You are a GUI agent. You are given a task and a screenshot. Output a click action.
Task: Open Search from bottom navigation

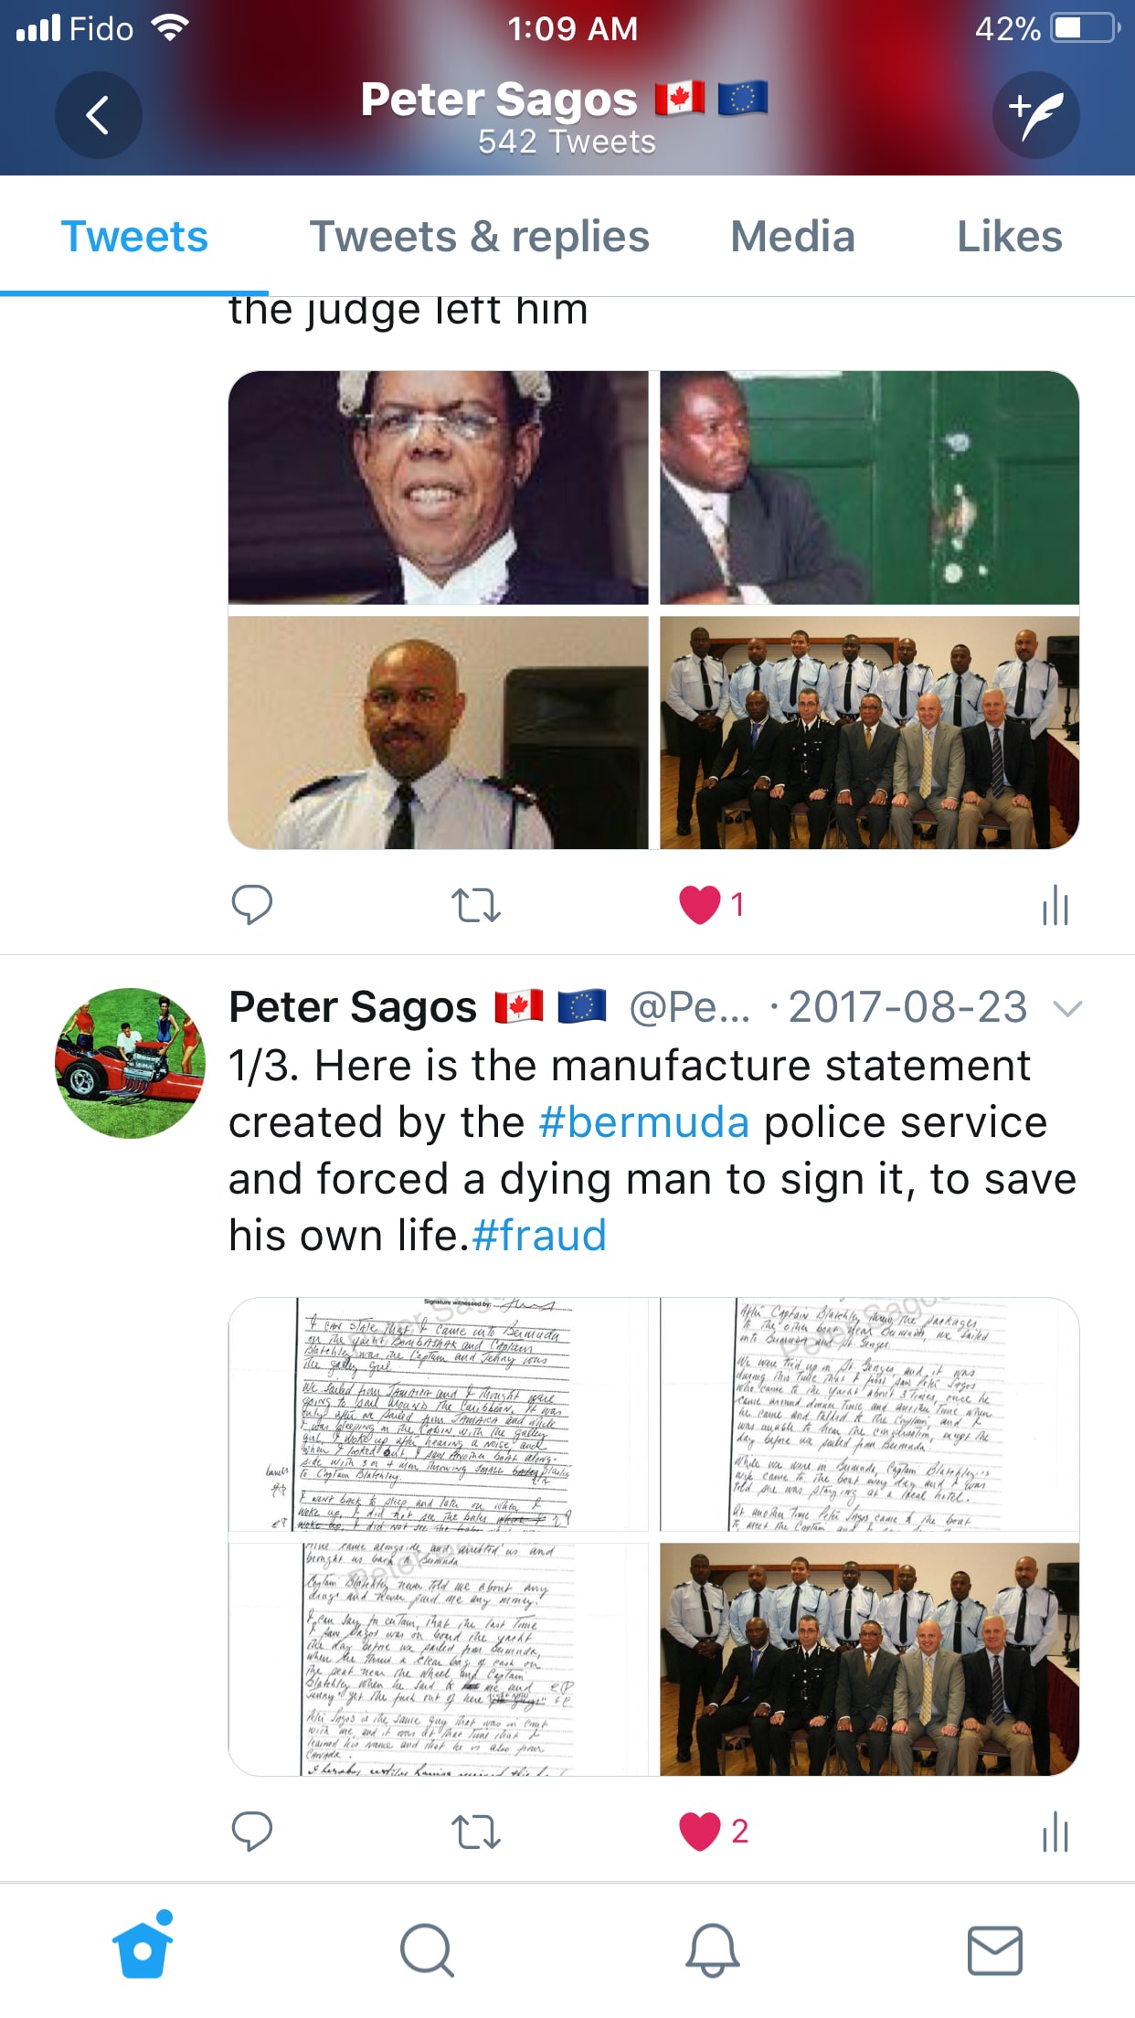coord(427,1950)
